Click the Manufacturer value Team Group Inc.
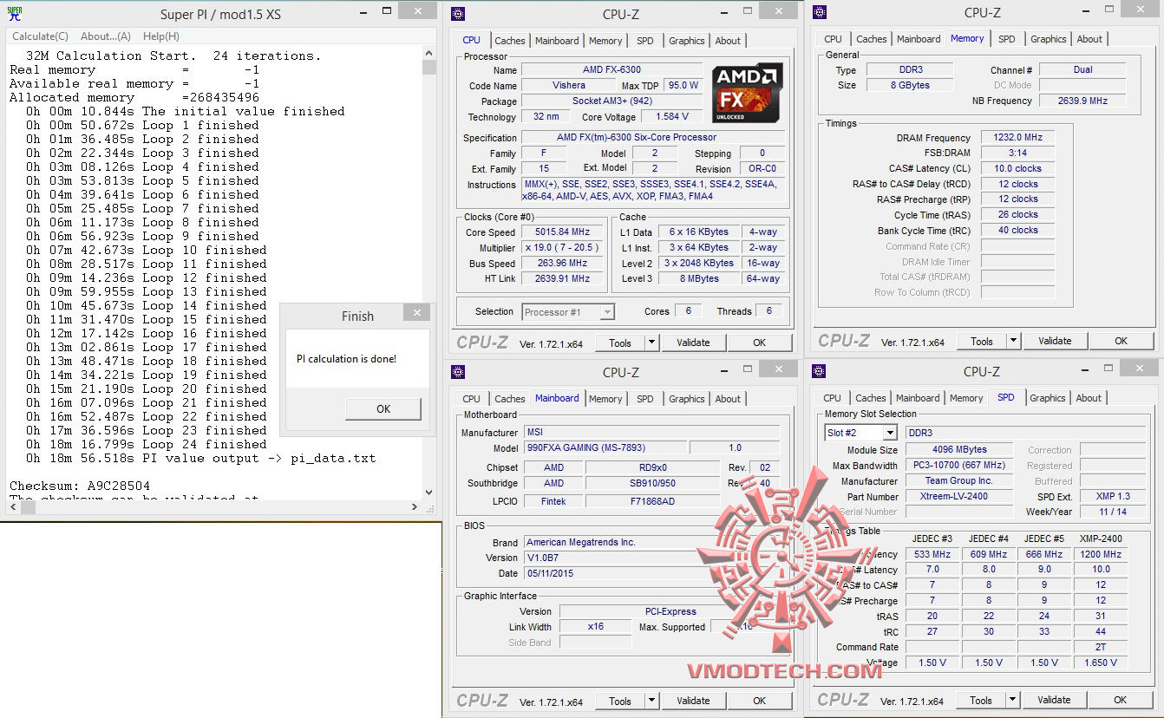This screenshot has height=718, width=1164. tap(958, 480)
